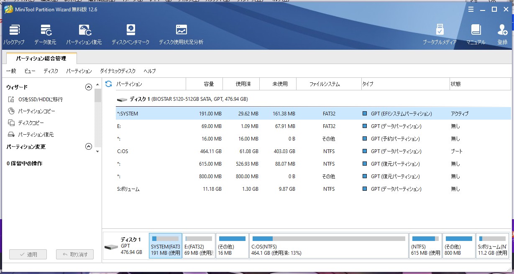Click the 適用 (Apply) button
Screen dimensions: 514x274
click(x=28, y=254)
